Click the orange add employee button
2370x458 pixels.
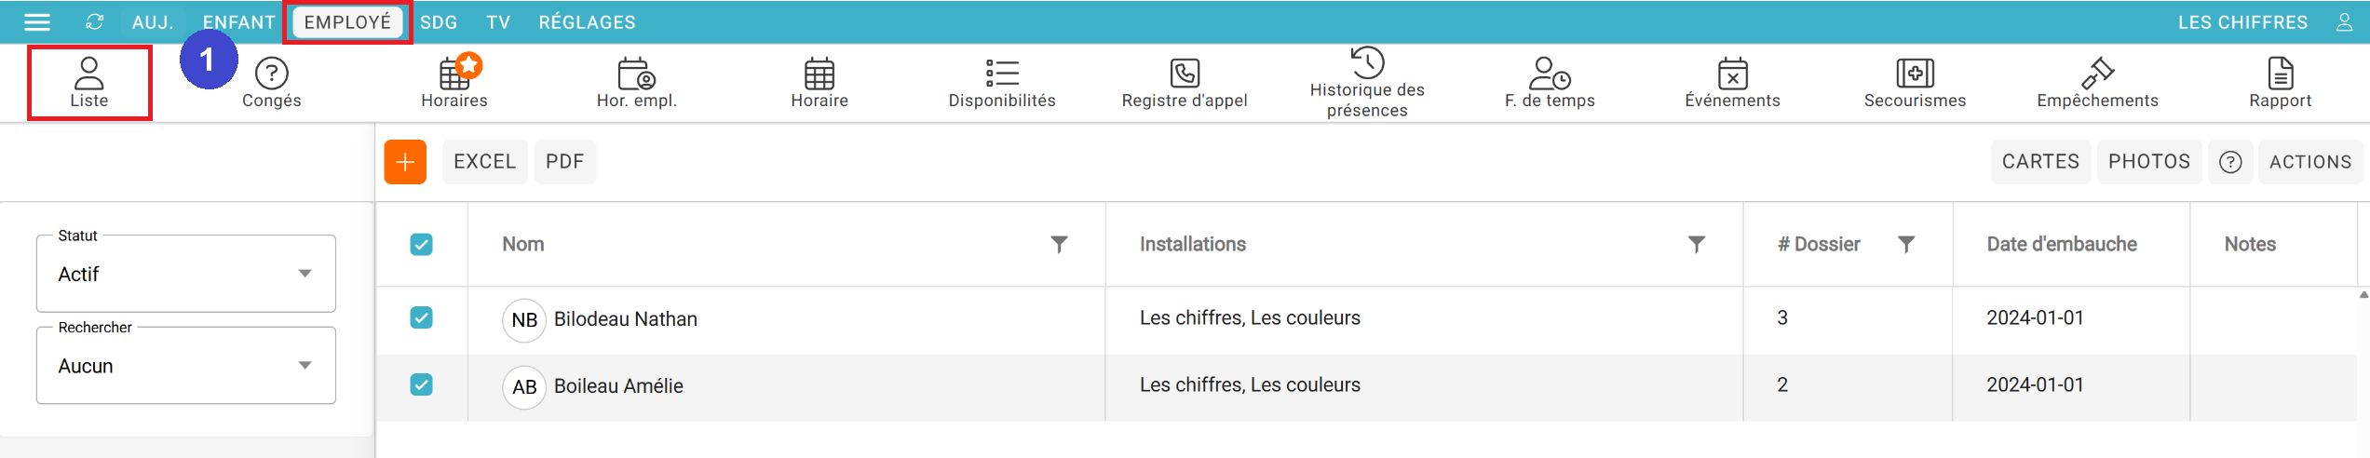[x=405, y=162]
